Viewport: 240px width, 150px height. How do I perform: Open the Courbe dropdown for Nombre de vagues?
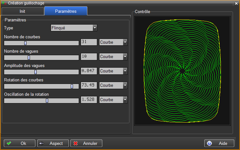(x=113, y=56)
